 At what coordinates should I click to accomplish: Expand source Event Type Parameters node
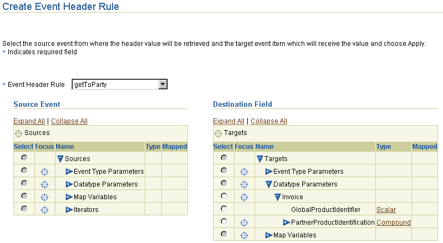(x=69, y=172)
